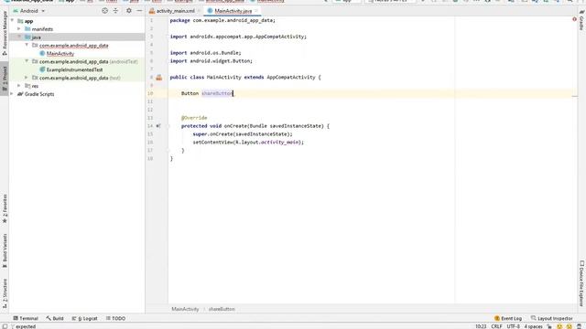Click the shareButton identifier on line 10
The width and height of the screenshot is (586, 329).
(x=217, y=93)
